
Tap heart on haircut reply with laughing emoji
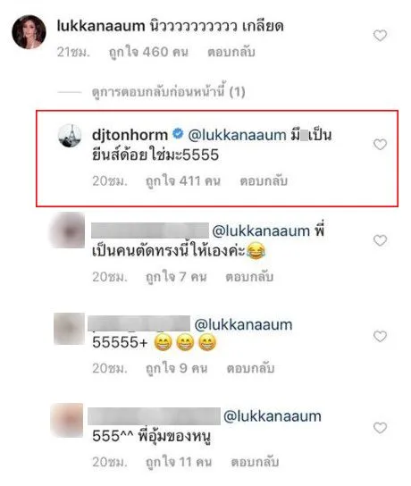[380, 240]
